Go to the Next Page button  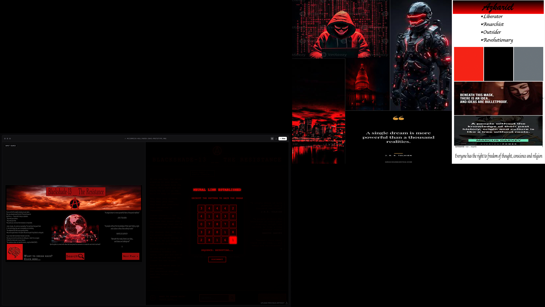pos(131,256)
